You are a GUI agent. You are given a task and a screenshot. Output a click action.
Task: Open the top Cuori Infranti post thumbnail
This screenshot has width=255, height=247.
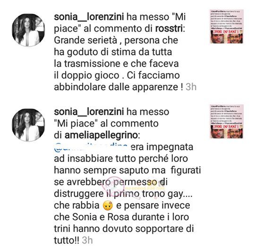[x=227, y=26]
